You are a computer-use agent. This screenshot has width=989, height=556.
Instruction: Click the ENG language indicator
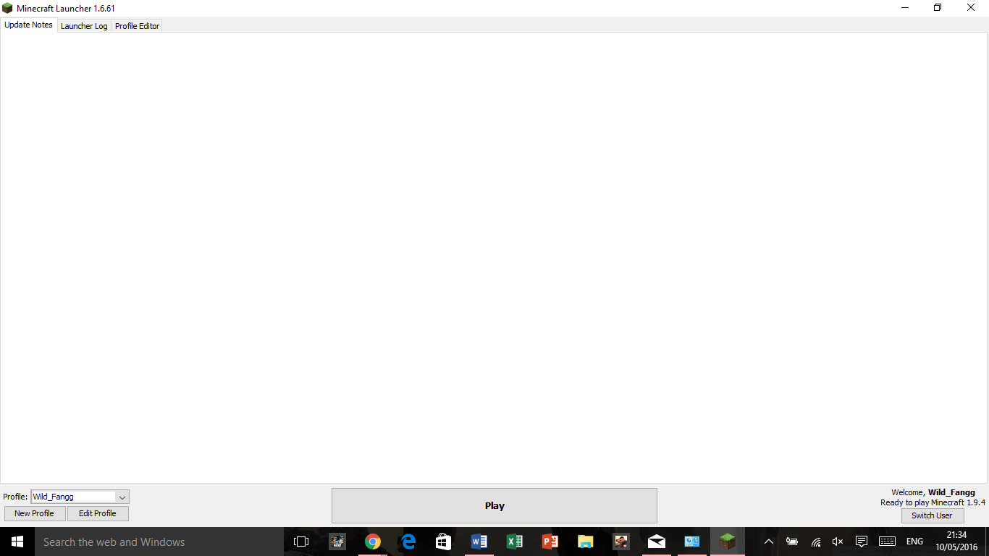click(x=914, y=542)
